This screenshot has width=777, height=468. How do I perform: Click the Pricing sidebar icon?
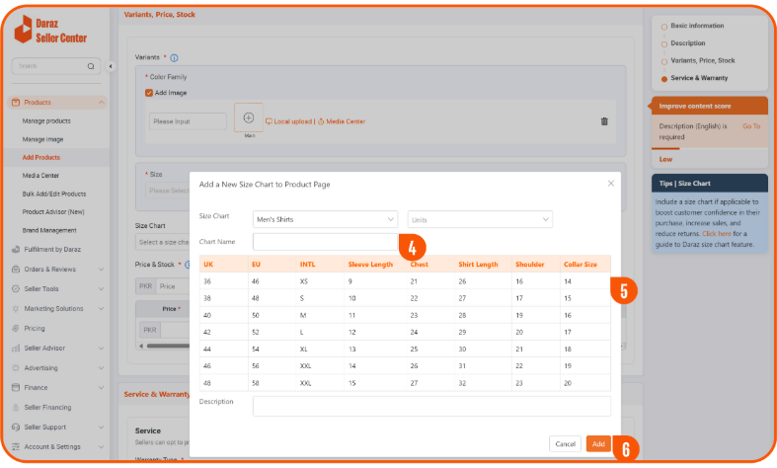(x=16, y=328)
